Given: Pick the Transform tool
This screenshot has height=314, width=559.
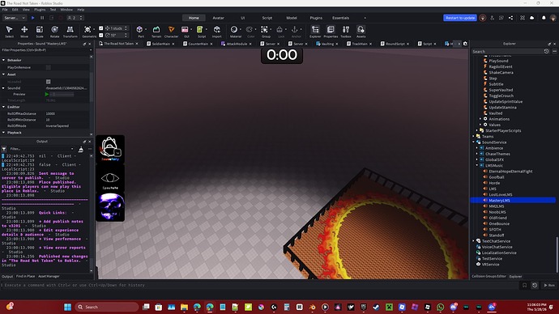Looking at the screenshot, I should (70, 32).
